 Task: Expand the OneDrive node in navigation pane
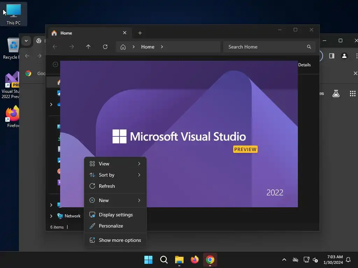51,104
